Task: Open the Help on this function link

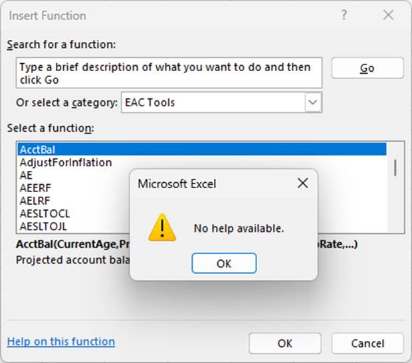Action: coord(61,342)
